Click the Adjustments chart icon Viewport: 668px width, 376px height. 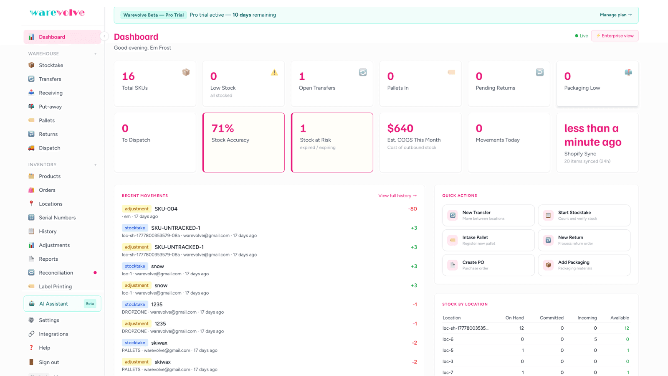pyautogui.click(x=31, y=245)
